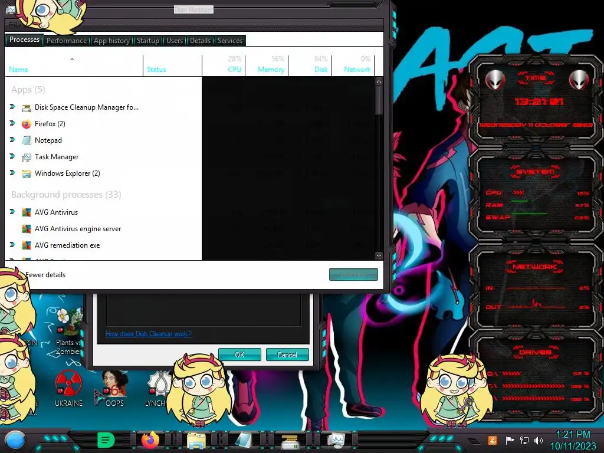Click the End task button in Task Manager
This screenshot has height=453, width=604.
(x=354, y=275)
